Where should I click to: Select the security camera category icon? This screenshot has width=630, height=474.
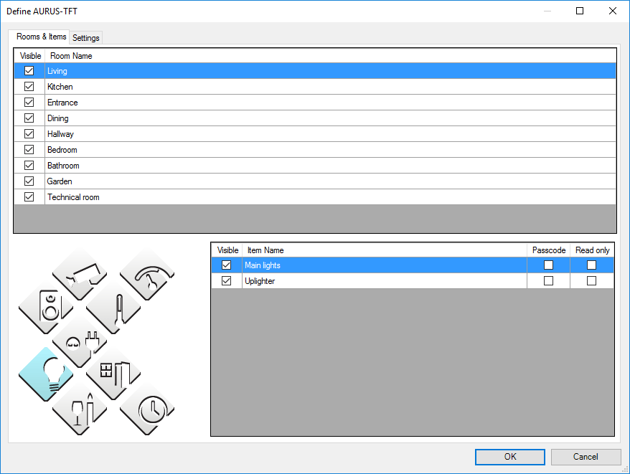click(x=80, y=273)
